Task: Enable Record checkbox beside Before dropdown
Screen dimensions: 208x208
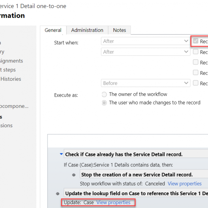Action: (x=196, y=83)
